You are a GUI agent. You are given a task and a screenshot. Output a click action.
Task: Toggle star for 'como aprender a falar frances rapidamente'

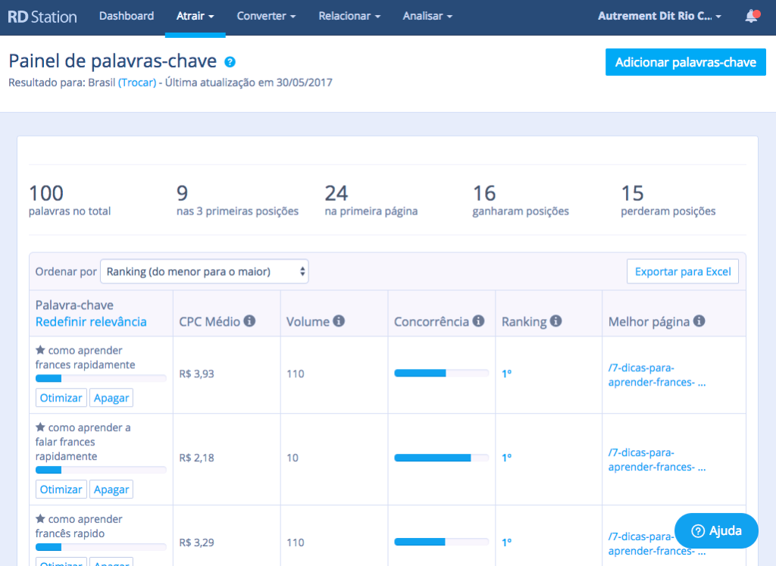40,428
